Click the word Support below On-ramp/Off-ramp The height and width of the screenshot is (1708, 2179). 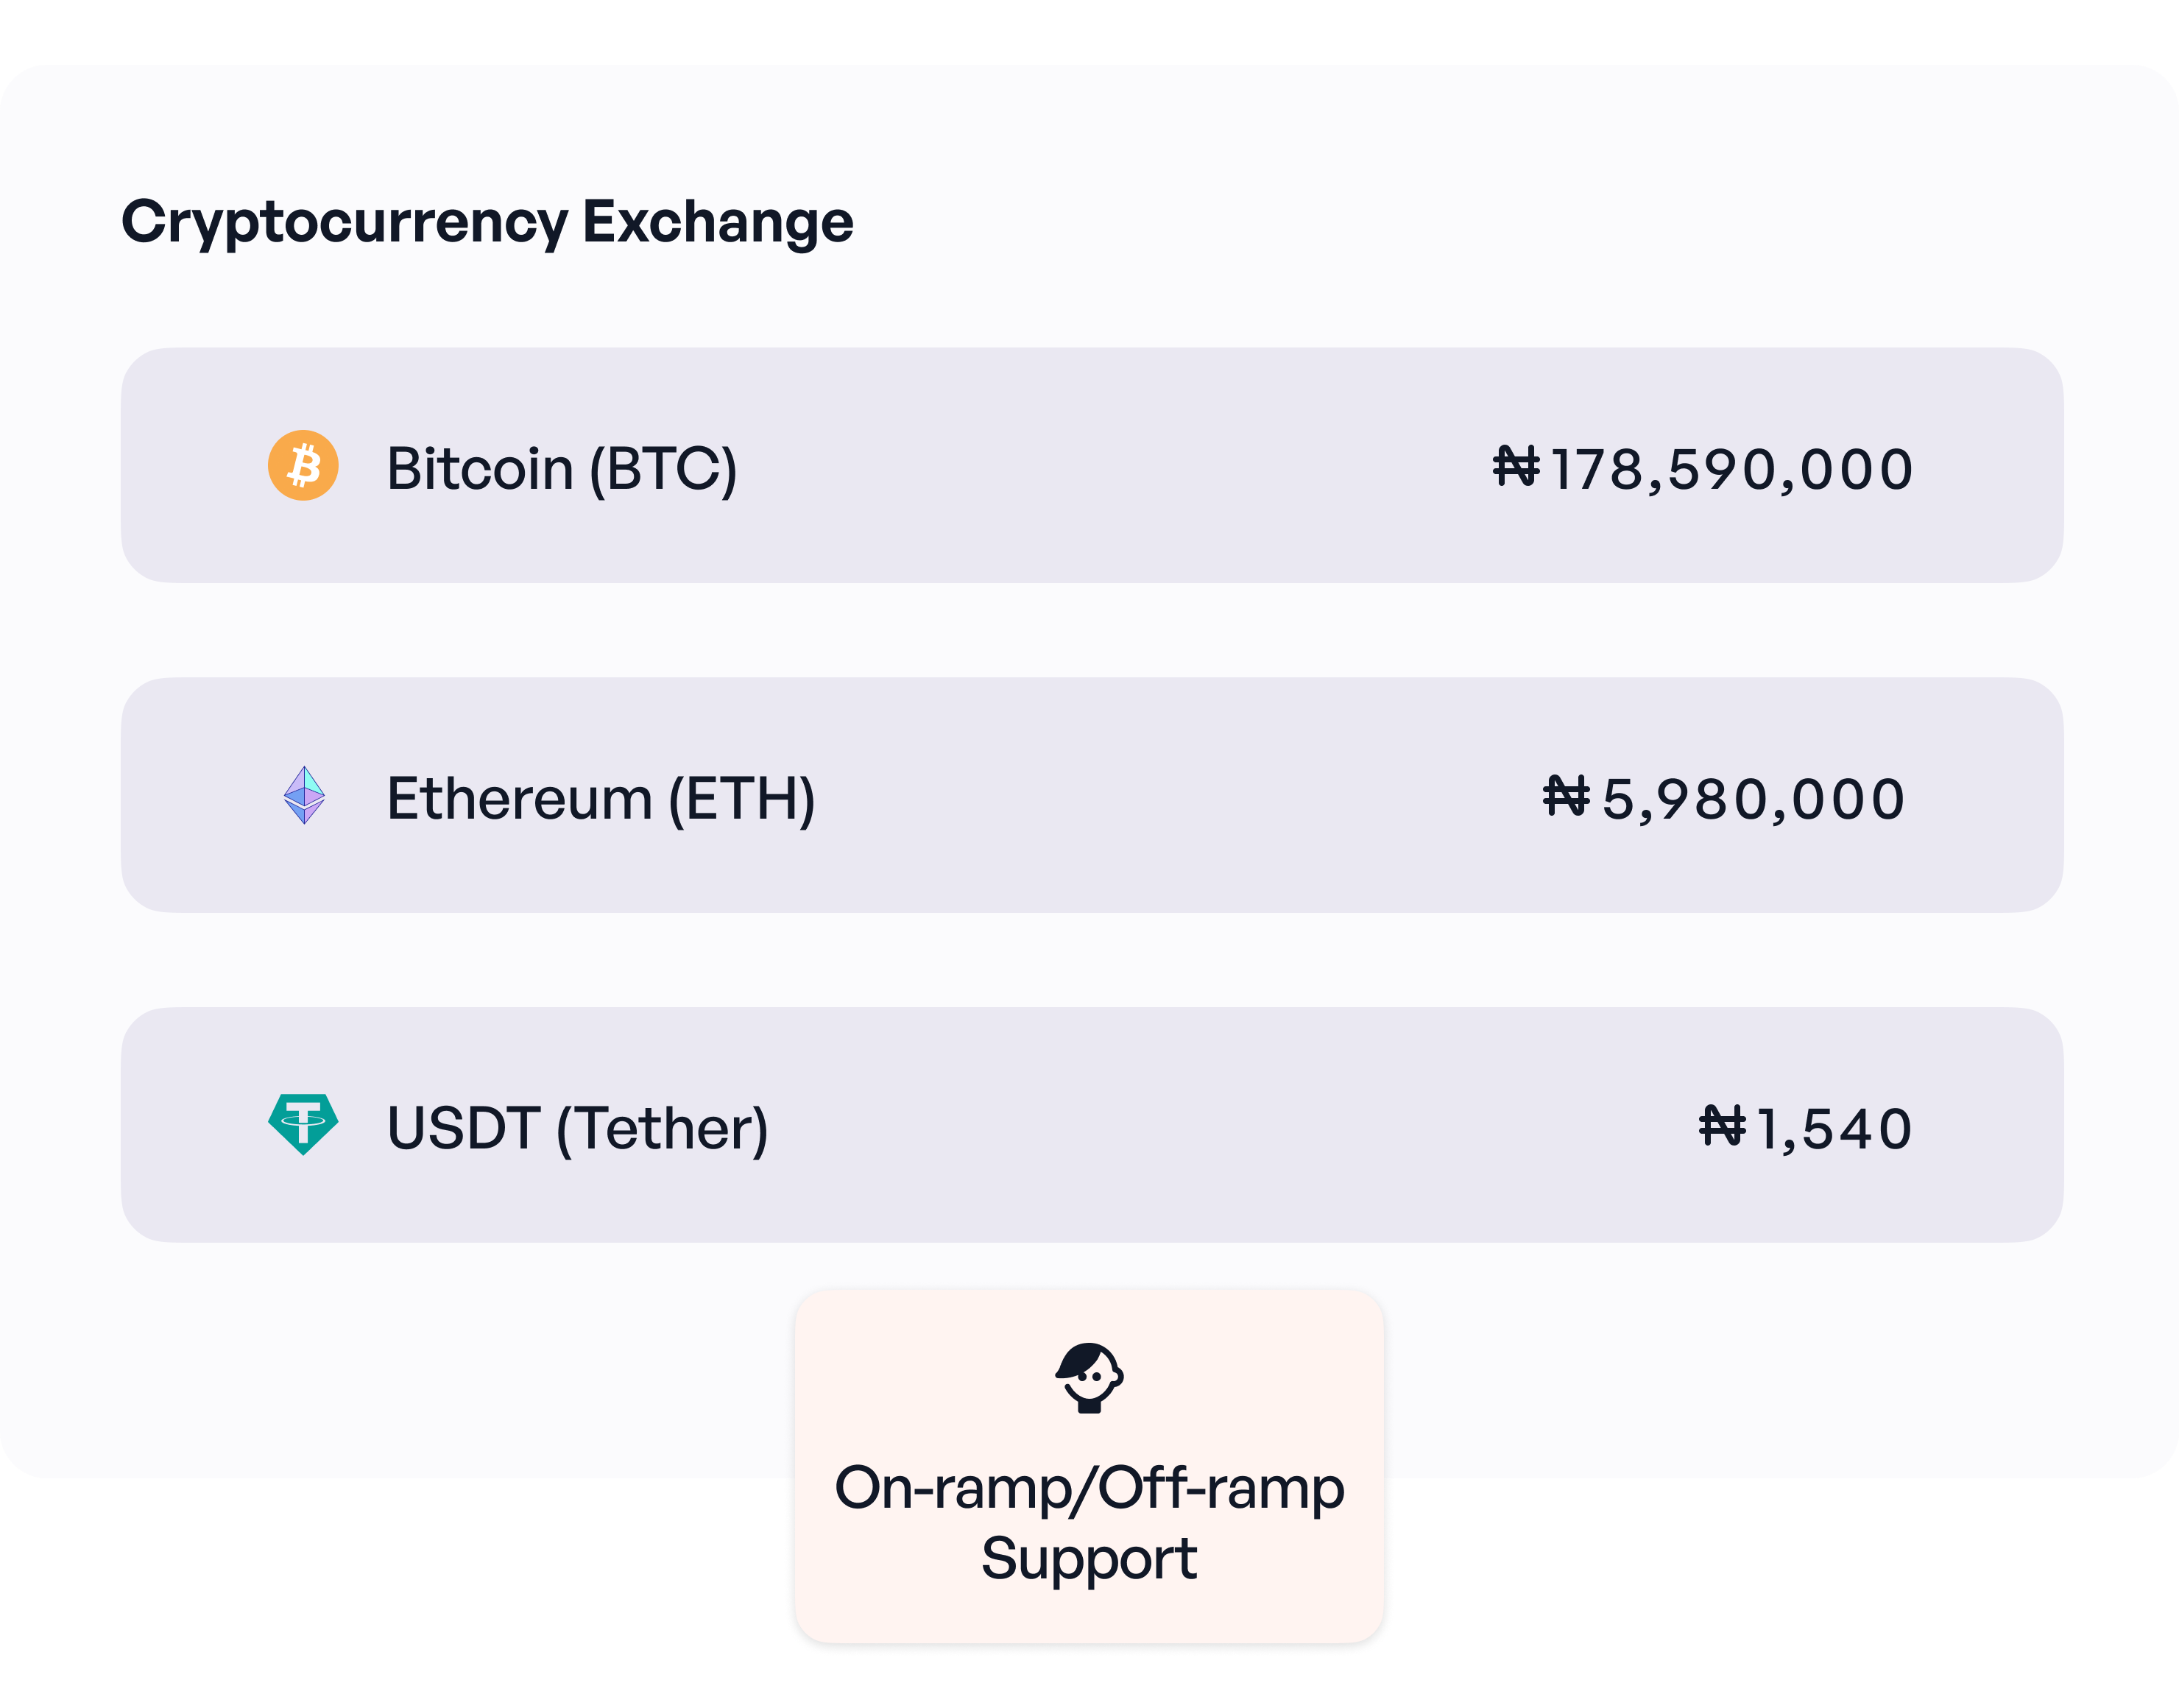coord(1089,1558)
